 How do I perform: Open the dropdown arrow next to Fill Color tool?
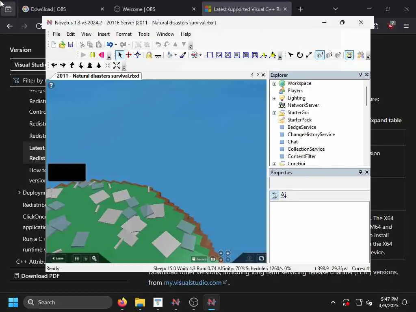[x=175, y=55]
